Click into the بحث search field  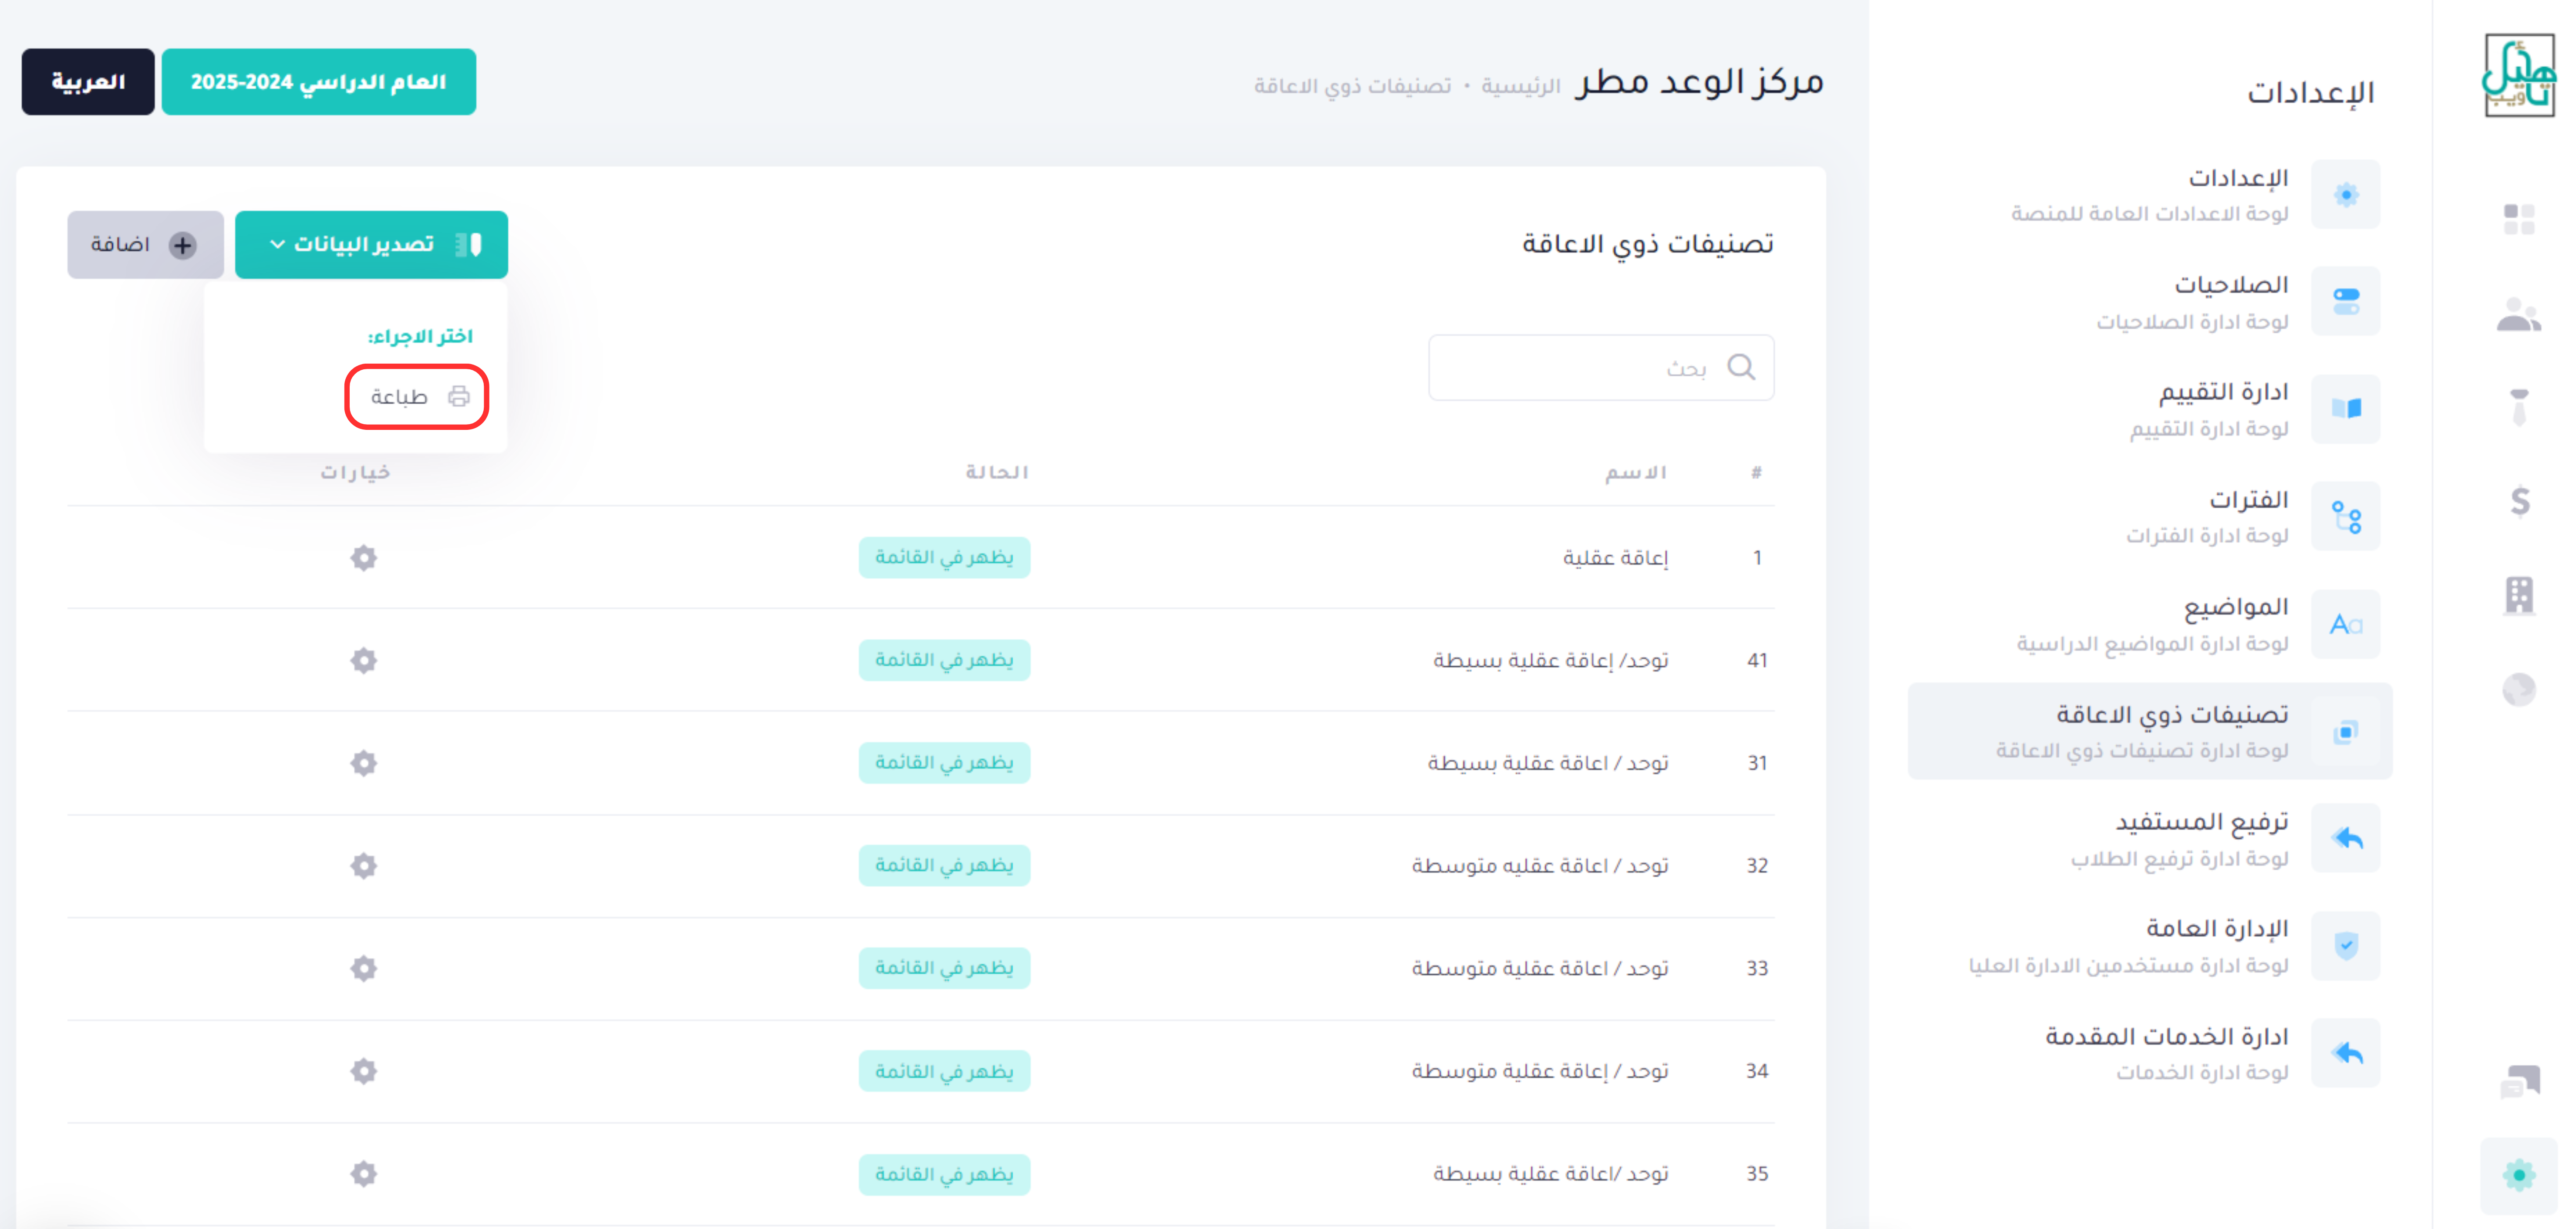click(x=1601, y=367)
